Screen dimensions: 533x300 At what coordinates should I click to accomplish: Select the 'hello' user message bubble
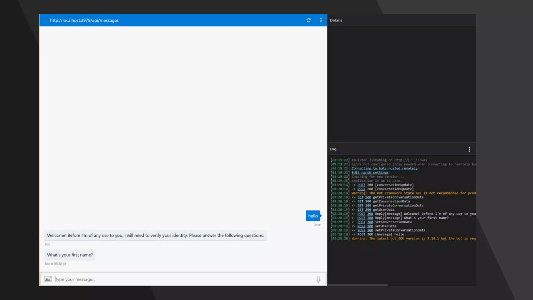point(313,216)
